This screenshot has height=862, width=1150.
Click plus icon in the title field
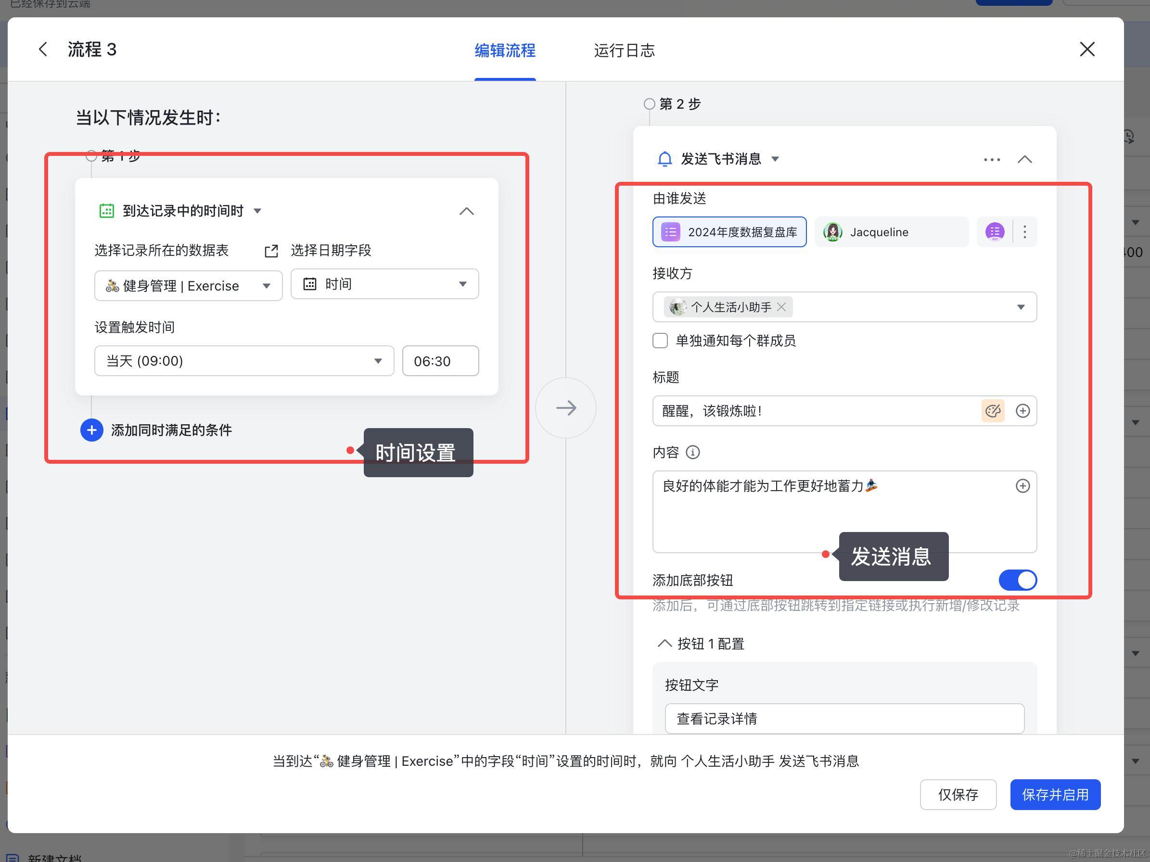1022,411
